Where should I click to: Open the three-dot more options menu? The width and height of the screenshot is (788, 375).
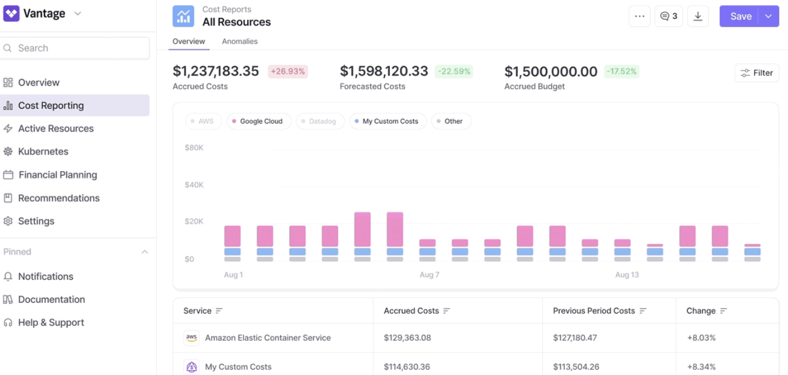pos(639,17)
